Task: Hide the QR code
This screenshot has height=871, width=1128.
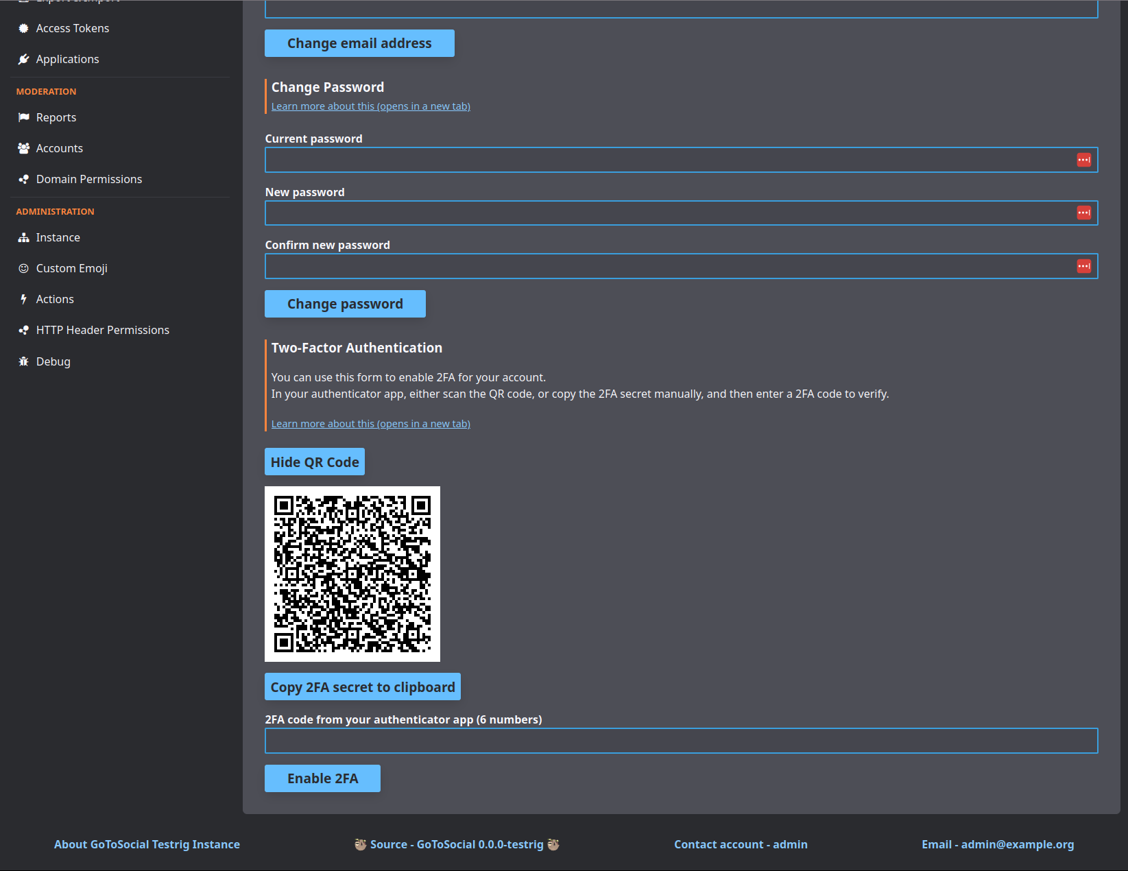Action: pyautogui.click(x=315, y=462)
